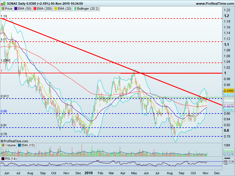Click the 2,127k volume average tag
235x176 pixels.
[x=229, y=154]
